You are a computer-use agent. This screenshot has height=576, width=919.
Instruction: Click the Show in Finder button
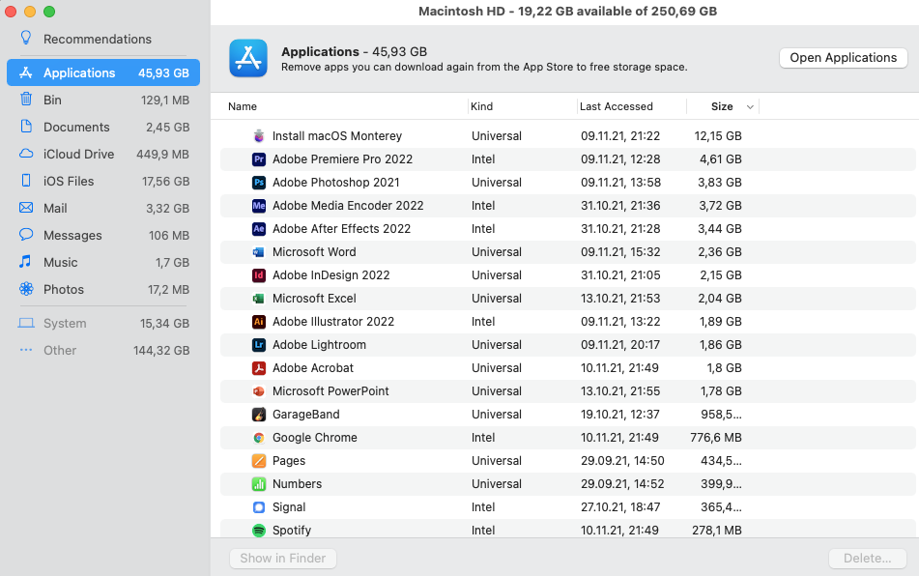pos(283,558)
